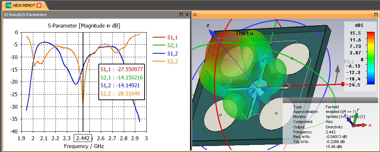The image size is (380, 152).
Task: Click the Farfield type entry in info box
Action: (x=332, y=107)
